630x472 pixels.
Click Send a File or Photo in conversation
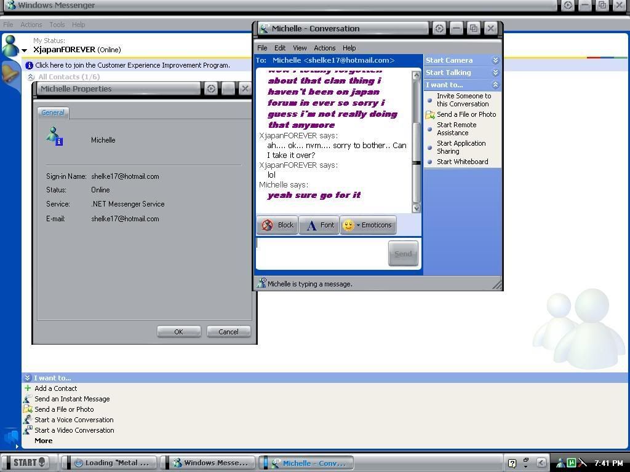tap(466, 114)
